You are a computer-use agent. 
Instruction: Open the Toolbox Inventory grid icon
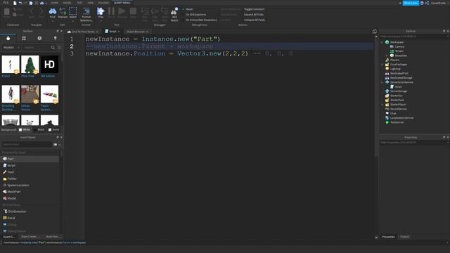tap(24, 38)
